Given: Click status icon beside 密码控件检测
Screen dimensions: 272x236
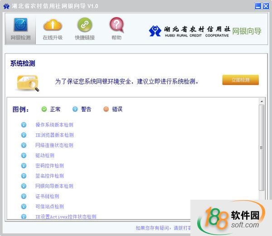Looking at the screenshot, I should (24, 166).
